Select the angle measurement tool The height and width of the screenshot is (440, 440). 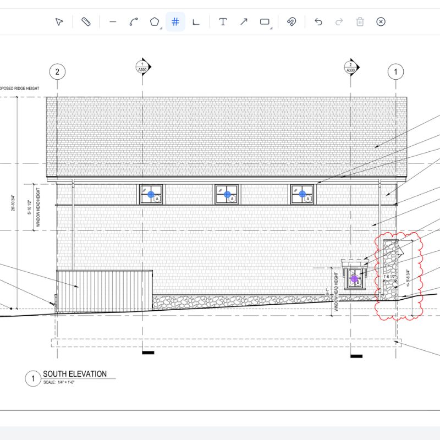(196, 22)
